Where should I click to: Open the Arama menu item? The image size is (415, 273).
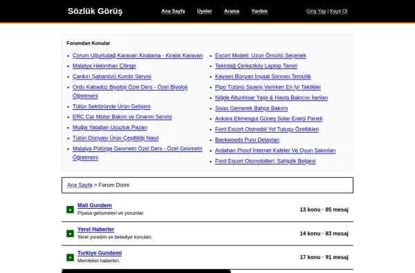(232, 11)
